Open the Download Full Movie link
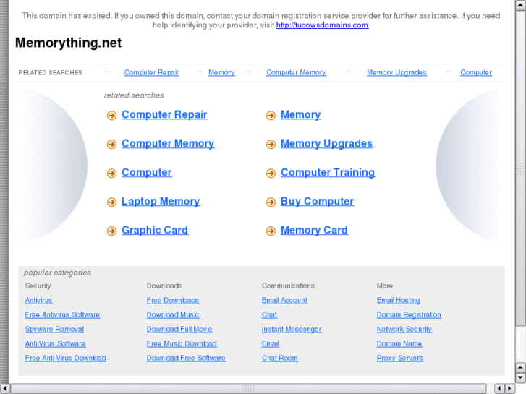The height and width of the screenshot is (394, 526). click(x=179, y=329)
